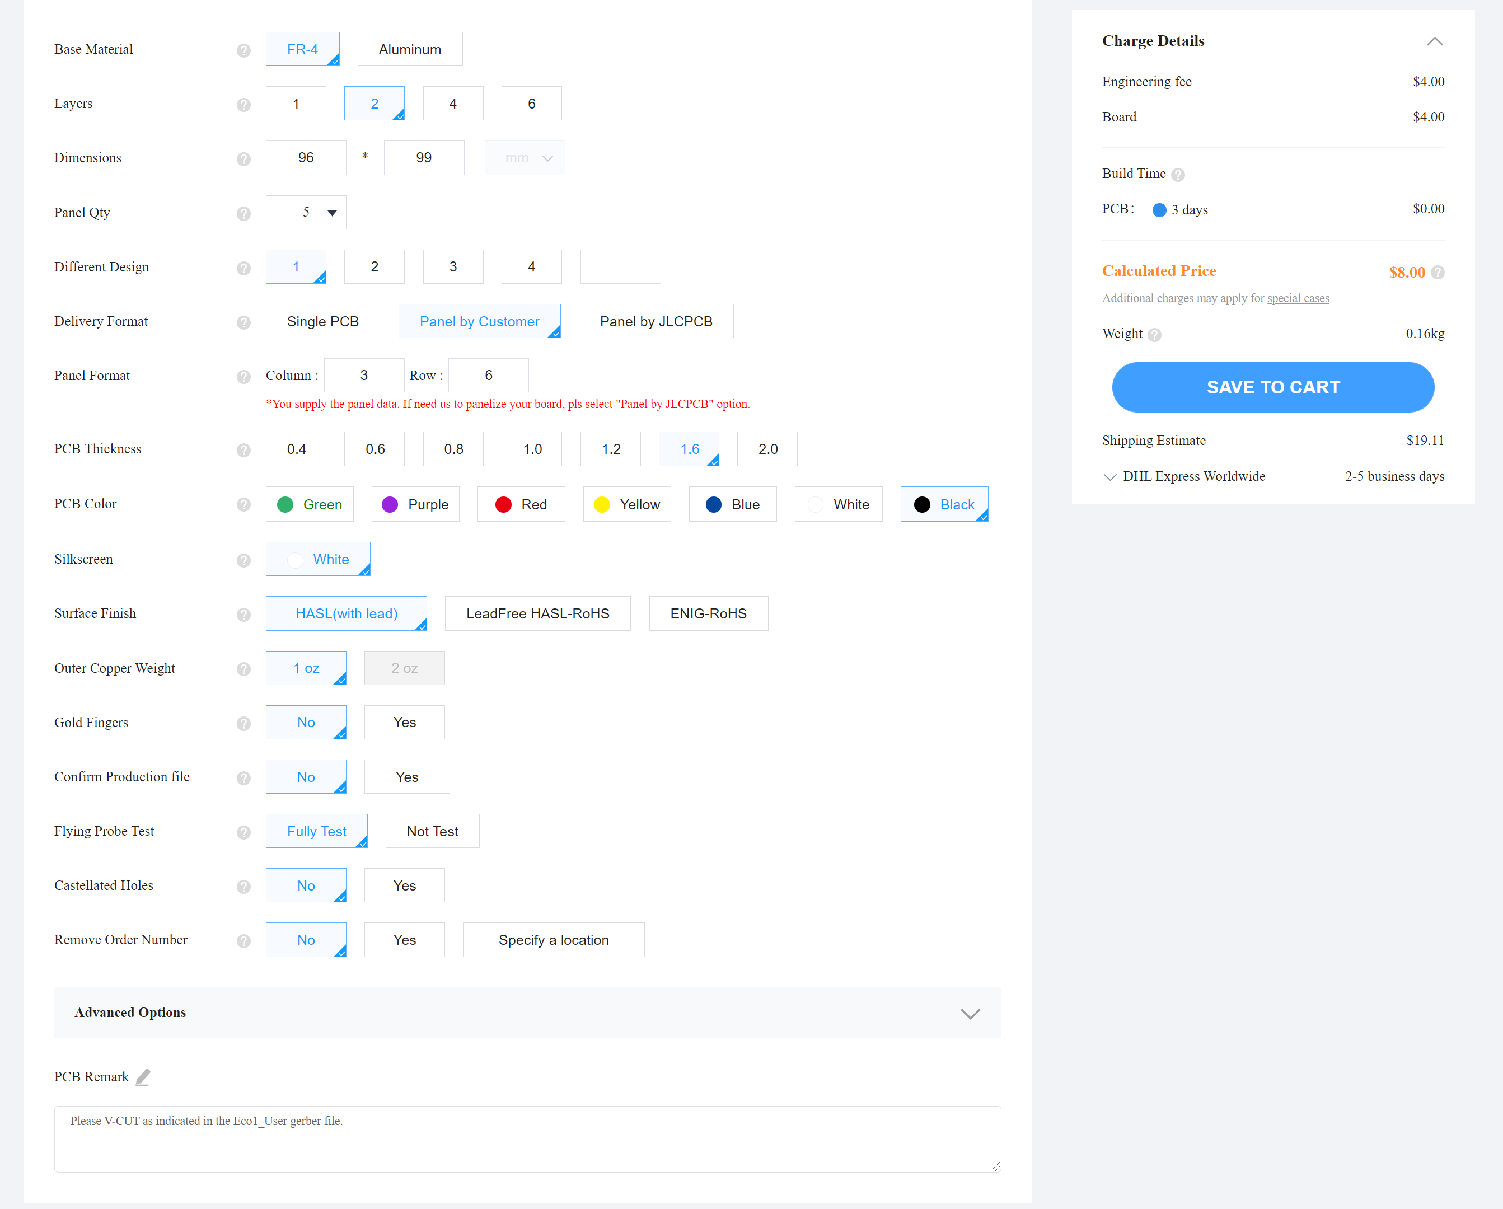
Task: Switch delivery format to Panel by JLCPCB
Action: 655,321
